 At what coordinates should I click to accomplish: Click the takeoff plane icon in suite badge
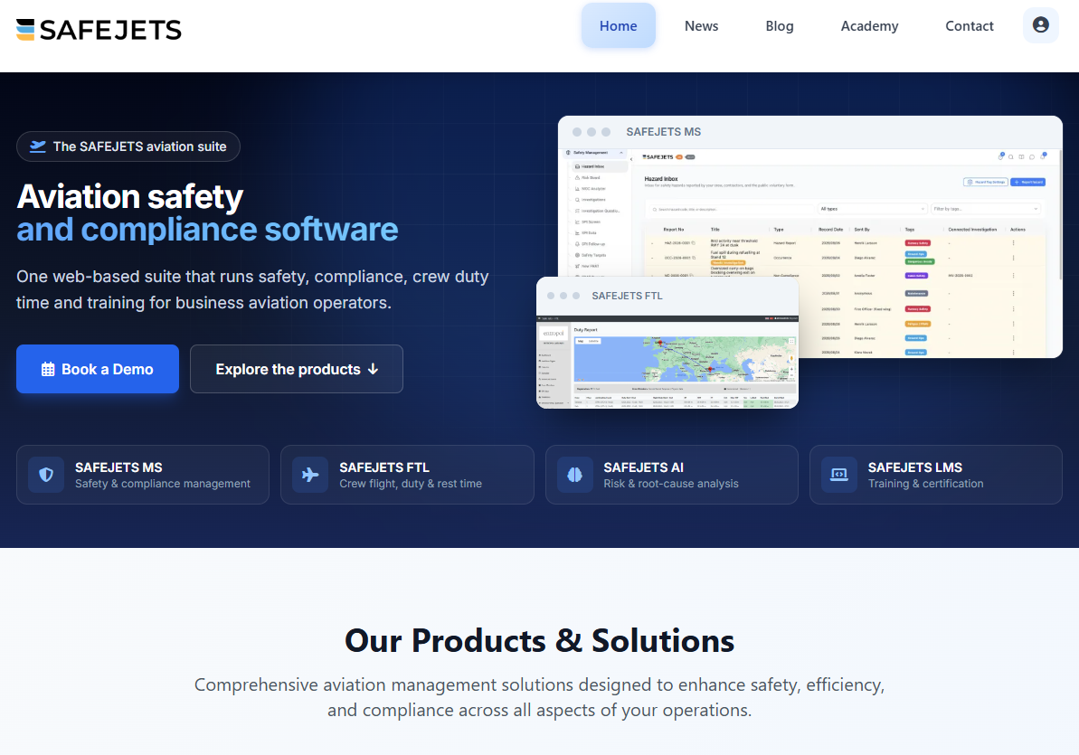click(x=38, y=146)
